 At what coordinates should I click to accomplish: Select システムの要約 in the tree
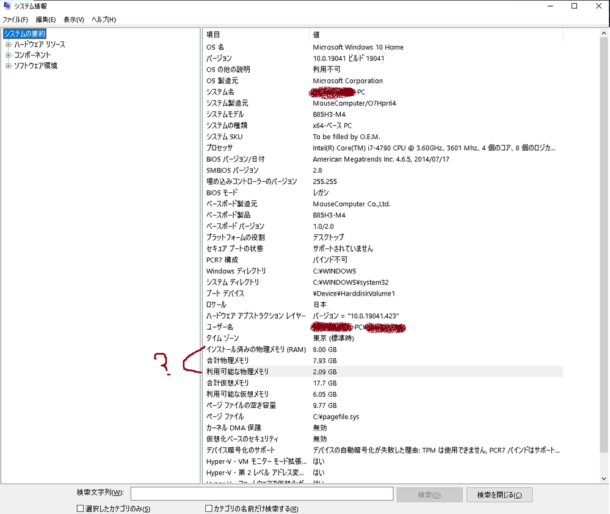[x=24, y=34]
